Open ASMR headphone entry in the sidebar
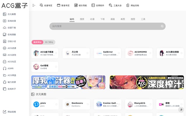This screenshot has width=186, height=116. click(x=8, y=68)
